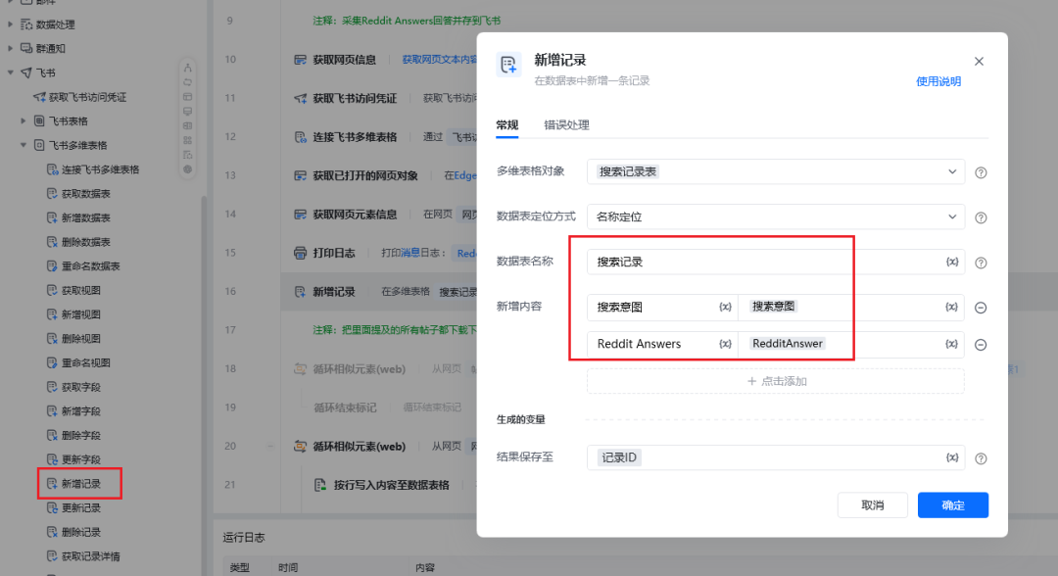Switch to the 错误处理 tab
This screenshot has width=1058, height=576.
566,124
